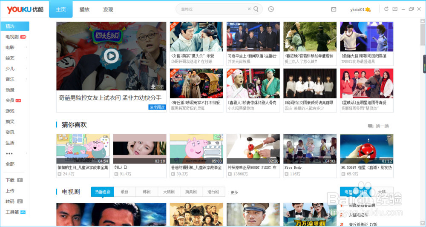The width and height of the screenshot is (426, 227).
Task: Open the <春欲晚> video thumbnail
Action: (310, 37)
